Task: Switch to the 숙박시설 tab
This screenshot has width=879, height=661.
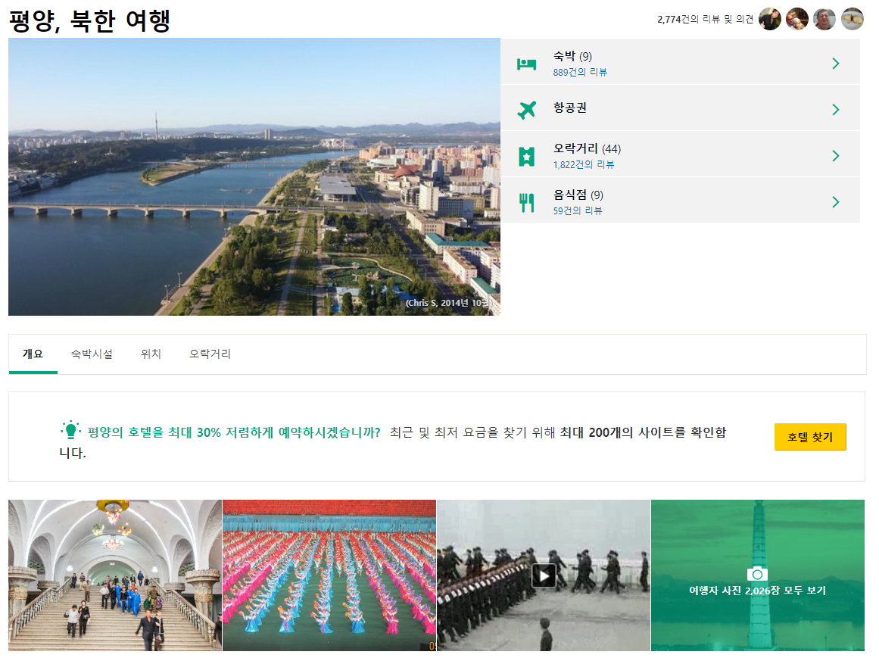Action: point(92,354)
